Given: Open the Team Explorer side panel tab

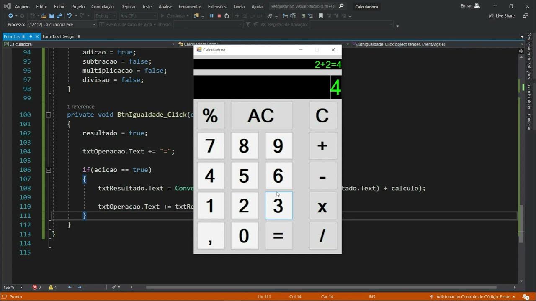Looking at the screenshot, I should click(x=529, y=107).
